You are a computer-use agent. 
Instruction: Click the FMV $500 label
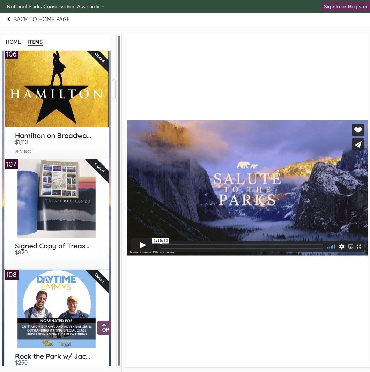(23, 151)
